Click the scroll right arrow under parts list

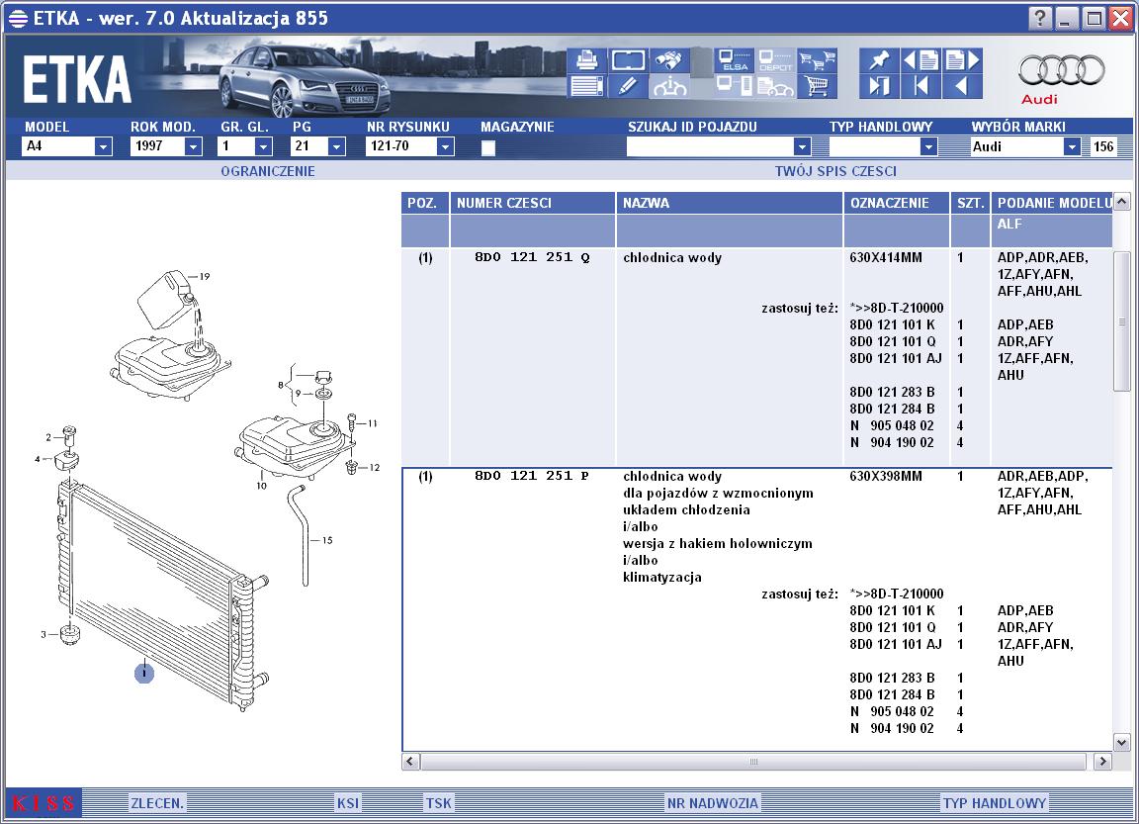coord(1102,762)
